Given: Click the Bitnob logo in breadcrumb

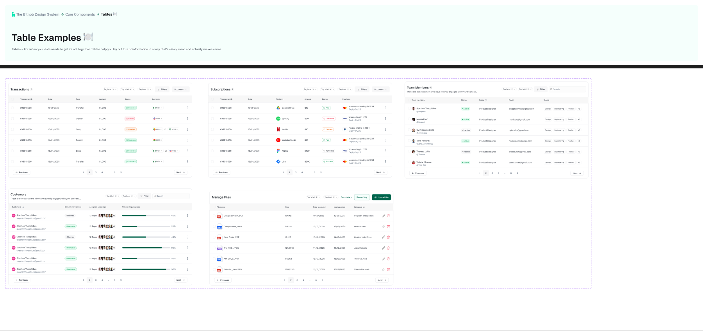Looking at the screenshot, I should click(13, 14).
